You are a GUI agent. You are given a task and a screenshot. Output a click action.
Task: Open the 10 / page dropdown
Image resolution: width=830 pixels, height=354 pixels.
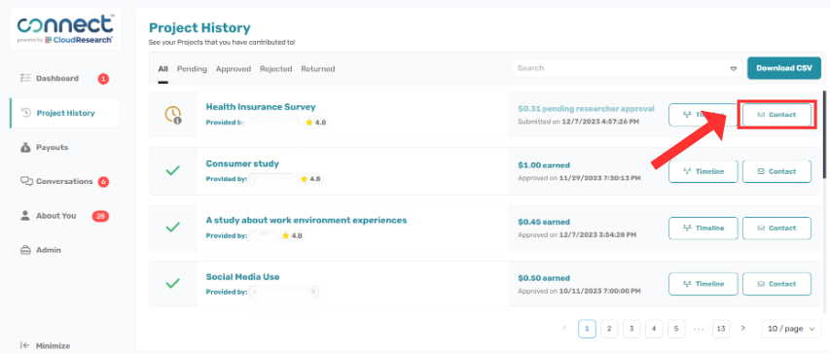[791, 329]
